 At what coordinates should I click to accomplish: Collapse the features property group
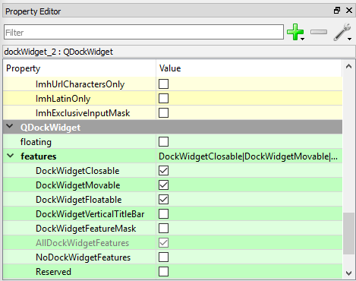coord(11,156)
